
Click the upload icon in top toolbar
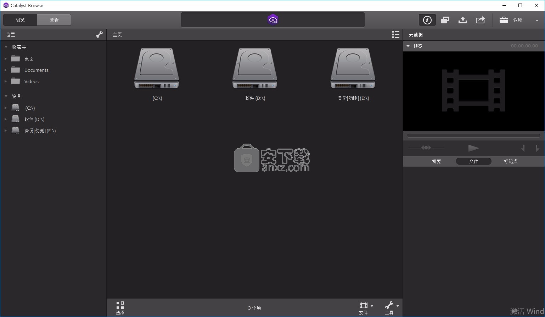(462, 20)
